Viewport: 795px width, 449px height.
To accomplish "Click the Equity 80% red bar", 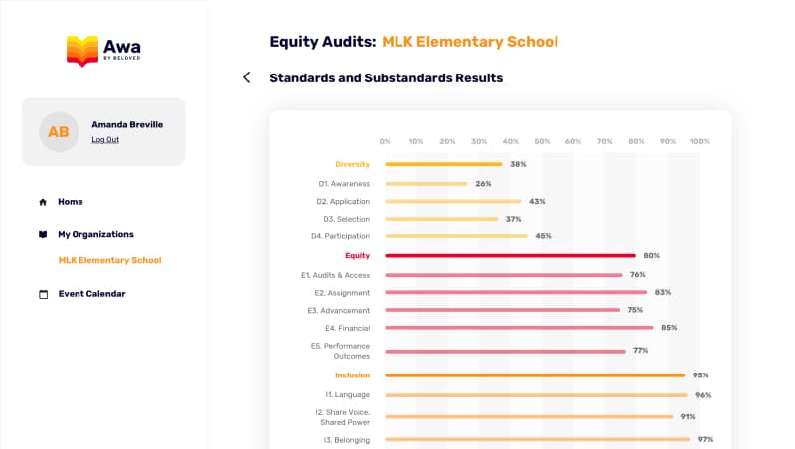I will click(510, 255).
